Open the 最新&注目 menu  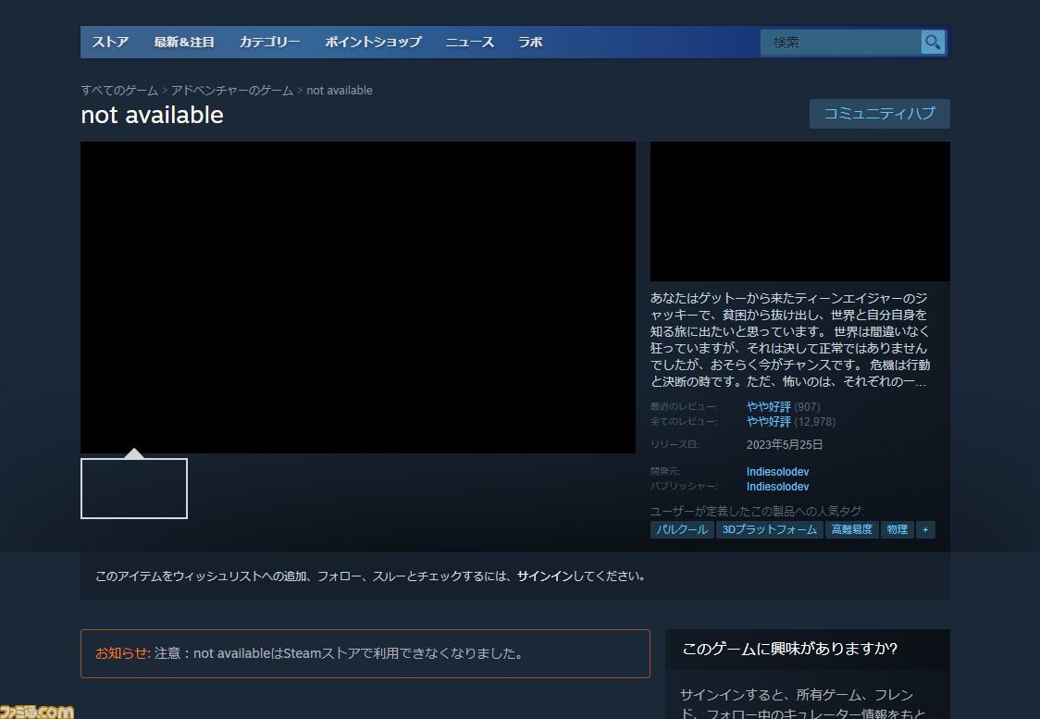(x=184, y=42)
